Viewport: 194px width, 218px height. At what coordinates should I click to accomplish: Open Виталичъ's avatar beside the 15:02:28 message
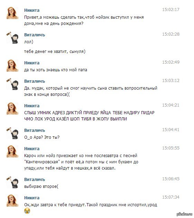tap(12, 38)
